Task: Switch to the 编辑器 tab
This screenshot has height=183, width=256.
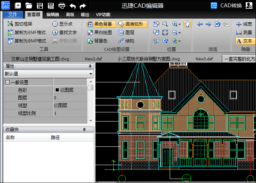Action: tap(53, 15)
